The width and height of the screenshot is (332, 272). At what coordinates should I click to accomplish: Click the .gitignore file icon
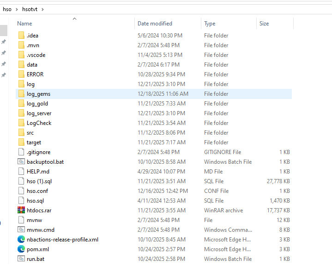tap(21, 152)
